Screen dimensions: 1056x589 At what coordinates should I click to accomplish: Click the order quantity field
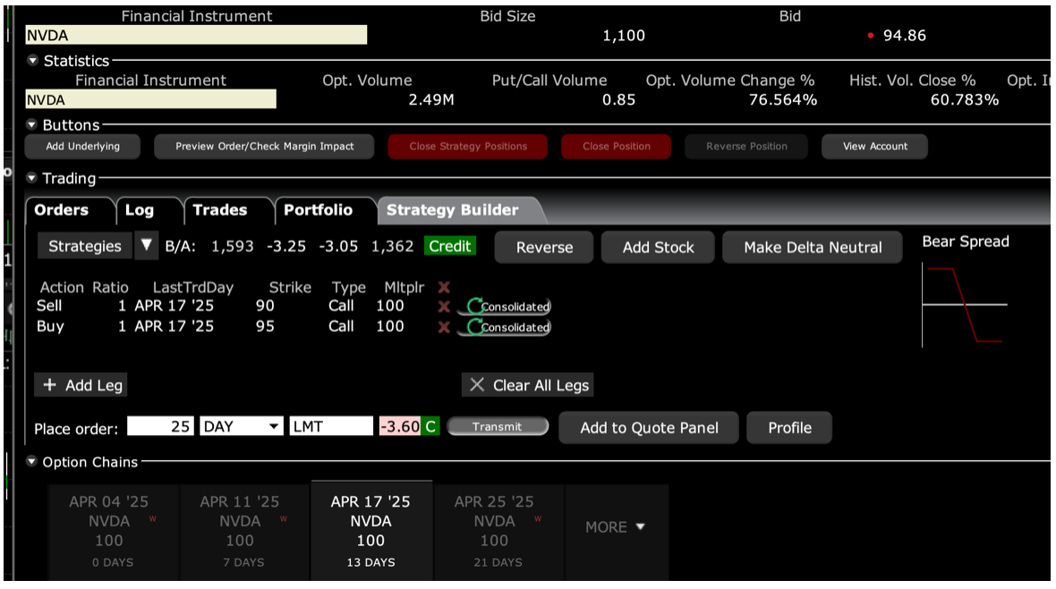pos(161,427)
